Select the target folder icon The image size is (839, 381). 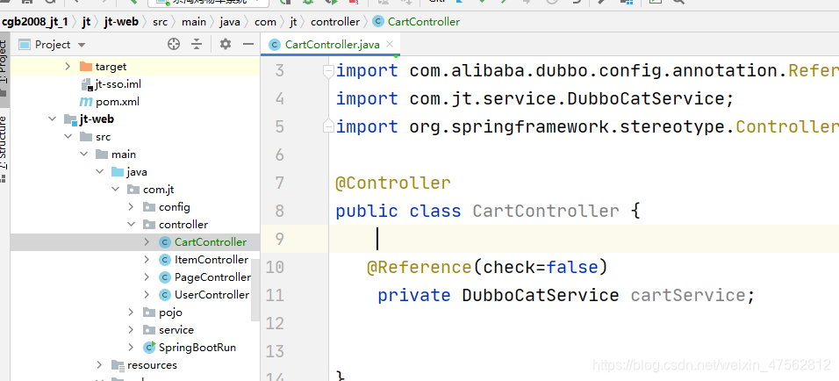(x=86, y=67)
